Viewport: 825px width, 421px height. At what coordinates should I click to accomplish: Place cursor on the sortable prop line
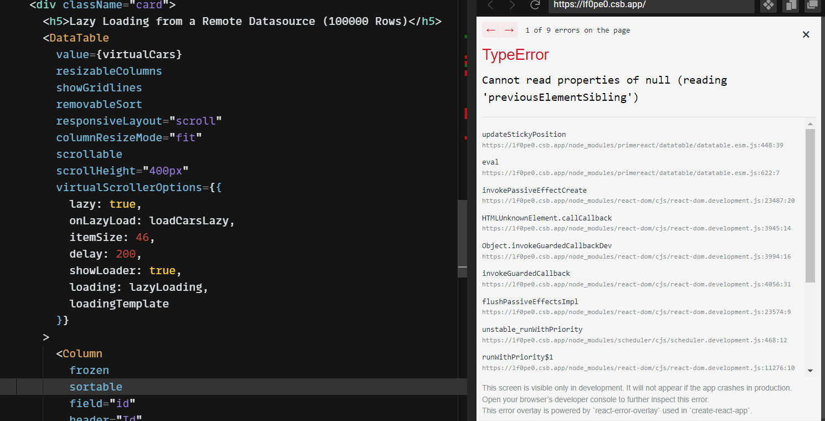click(x=96, y=387)
